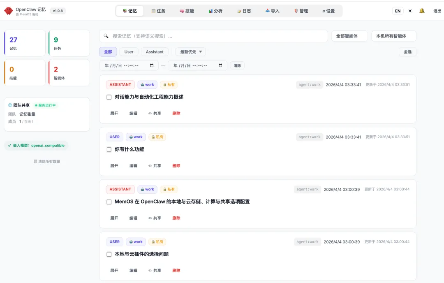Click the work tag on 本地与云插件的选择问题
444x283 pixels.
pyautogui.click(x=136, y=241)
